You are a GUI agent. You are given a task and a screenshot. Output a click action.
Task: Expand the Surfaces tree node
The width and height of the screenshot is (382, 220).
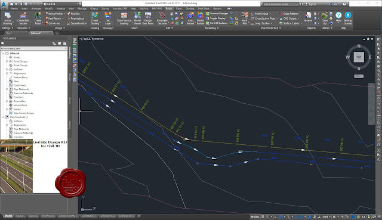coord(7,69)
